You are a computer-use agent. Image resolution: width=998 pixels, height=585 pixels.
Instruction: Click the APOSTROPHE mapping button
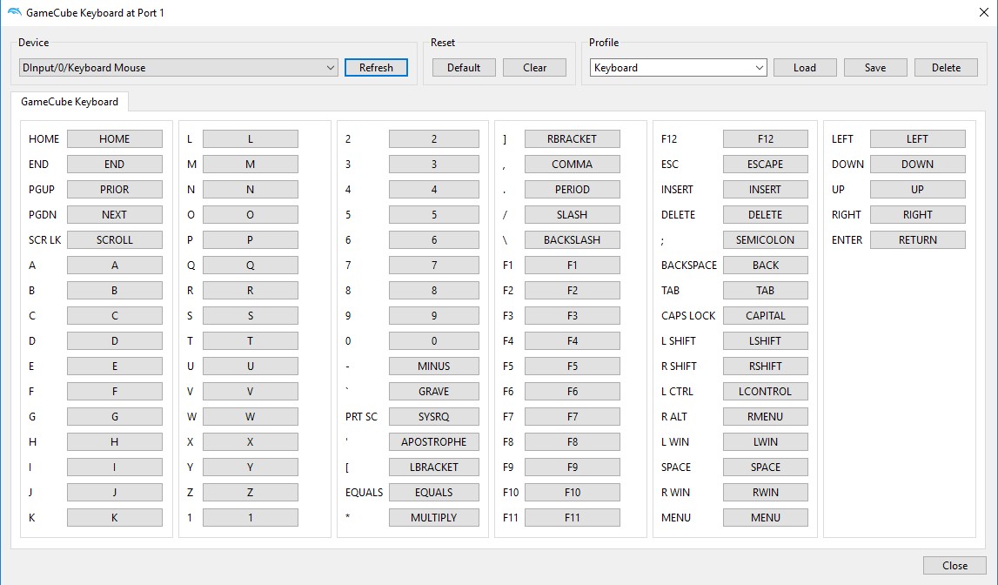coord(434,441)
